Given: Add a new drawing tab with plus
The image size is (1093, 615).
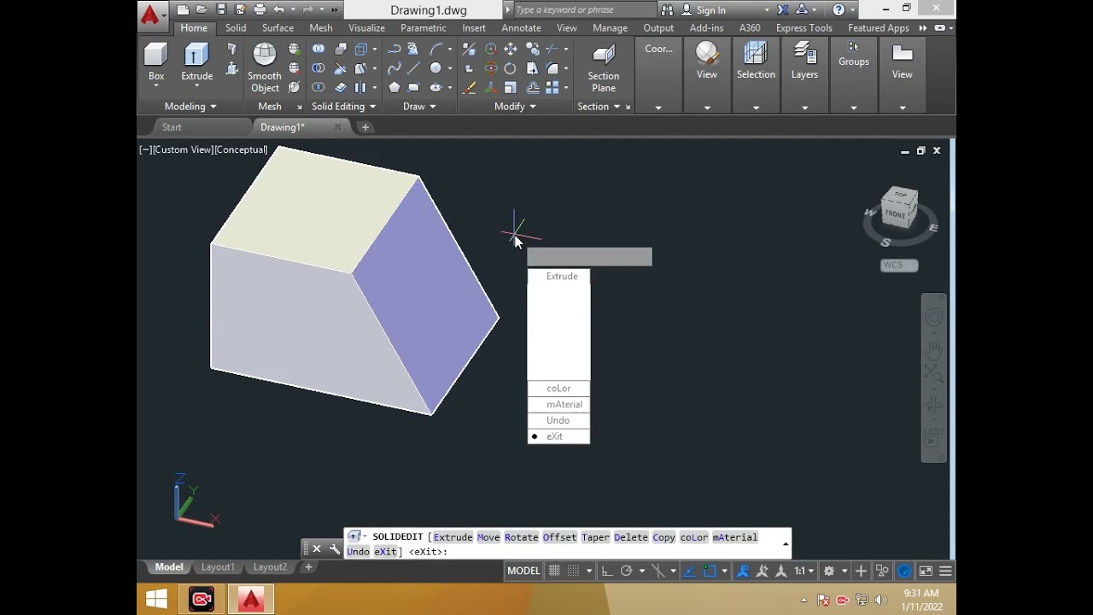Looking at the screenshot, I should click(x=365, y=127).
